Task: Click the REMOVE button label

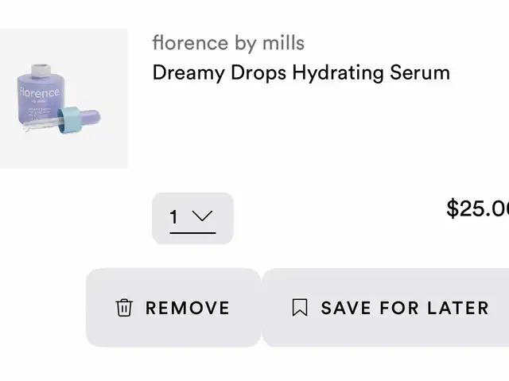Action: (x=188, y=308)
